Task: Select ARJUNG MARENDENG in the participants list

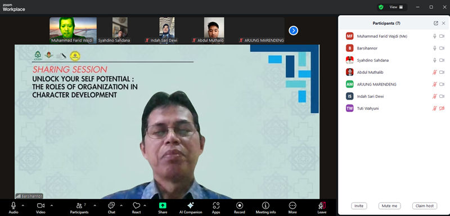Action: tap(394, 84)
